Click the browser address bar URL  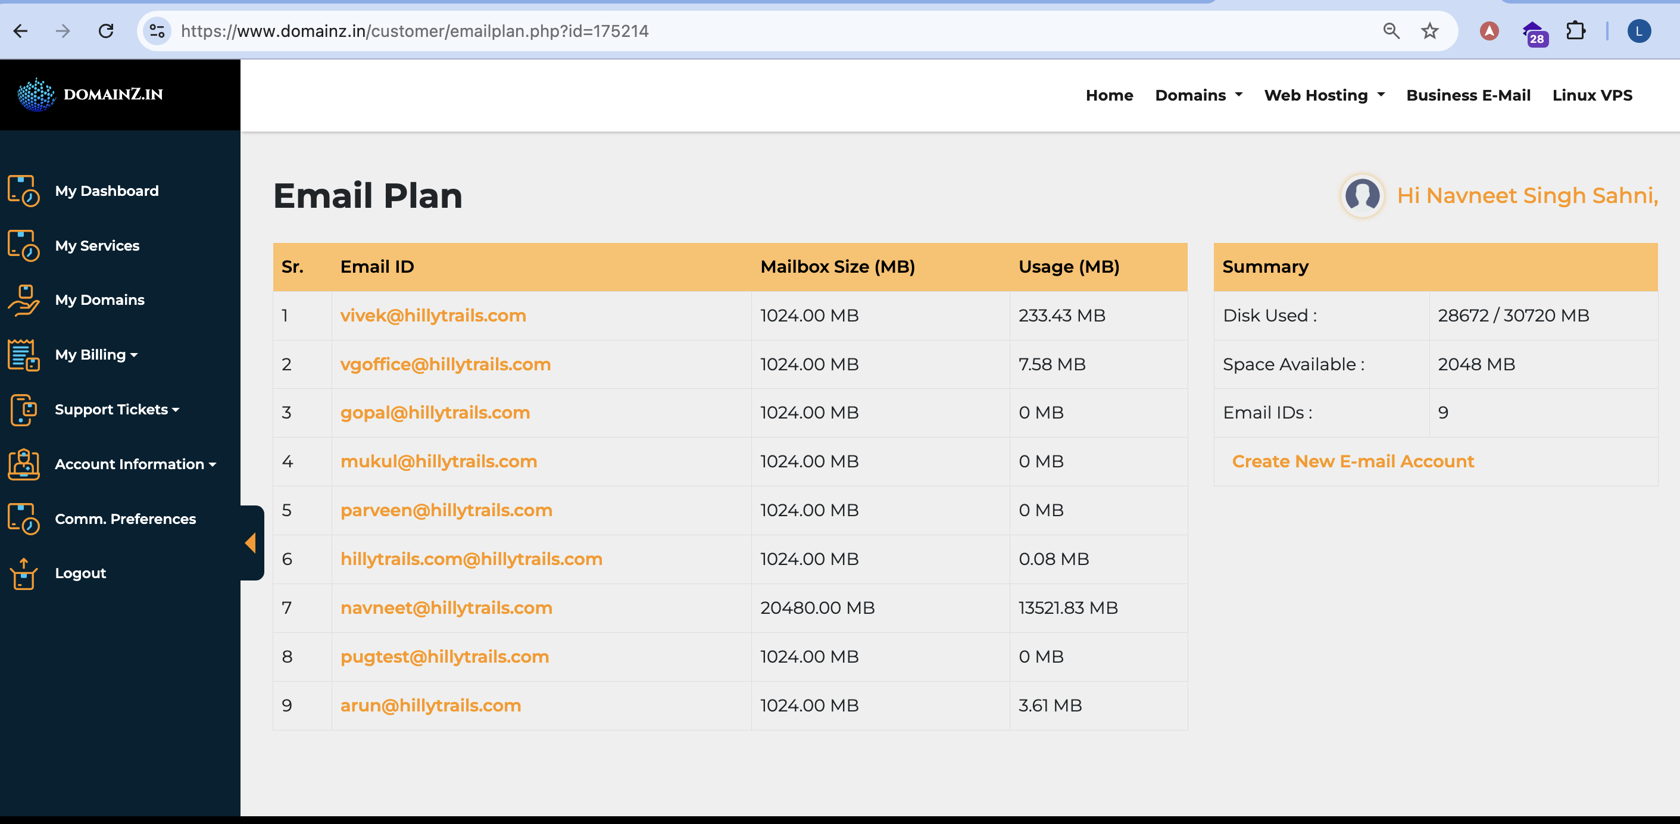click(x=415, y=31)
